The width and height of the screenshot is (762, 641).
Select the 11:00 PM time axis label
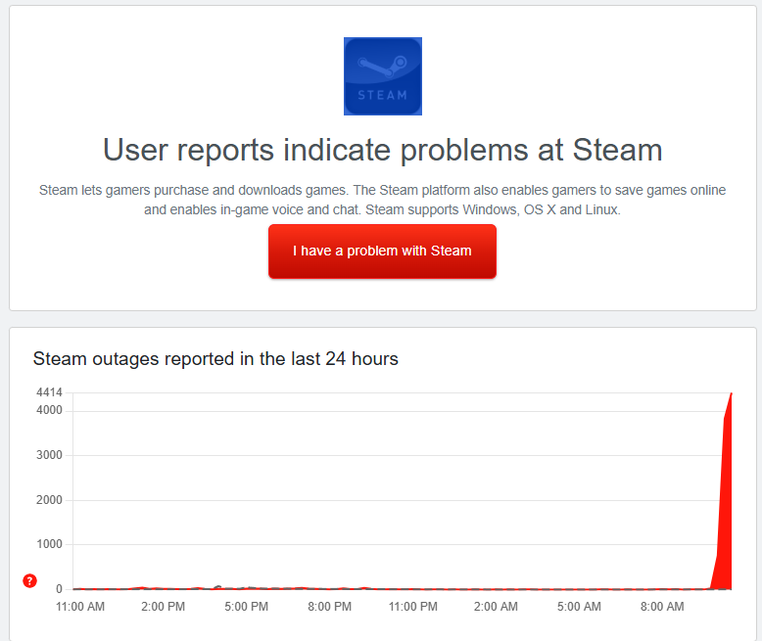coord(412,607)
